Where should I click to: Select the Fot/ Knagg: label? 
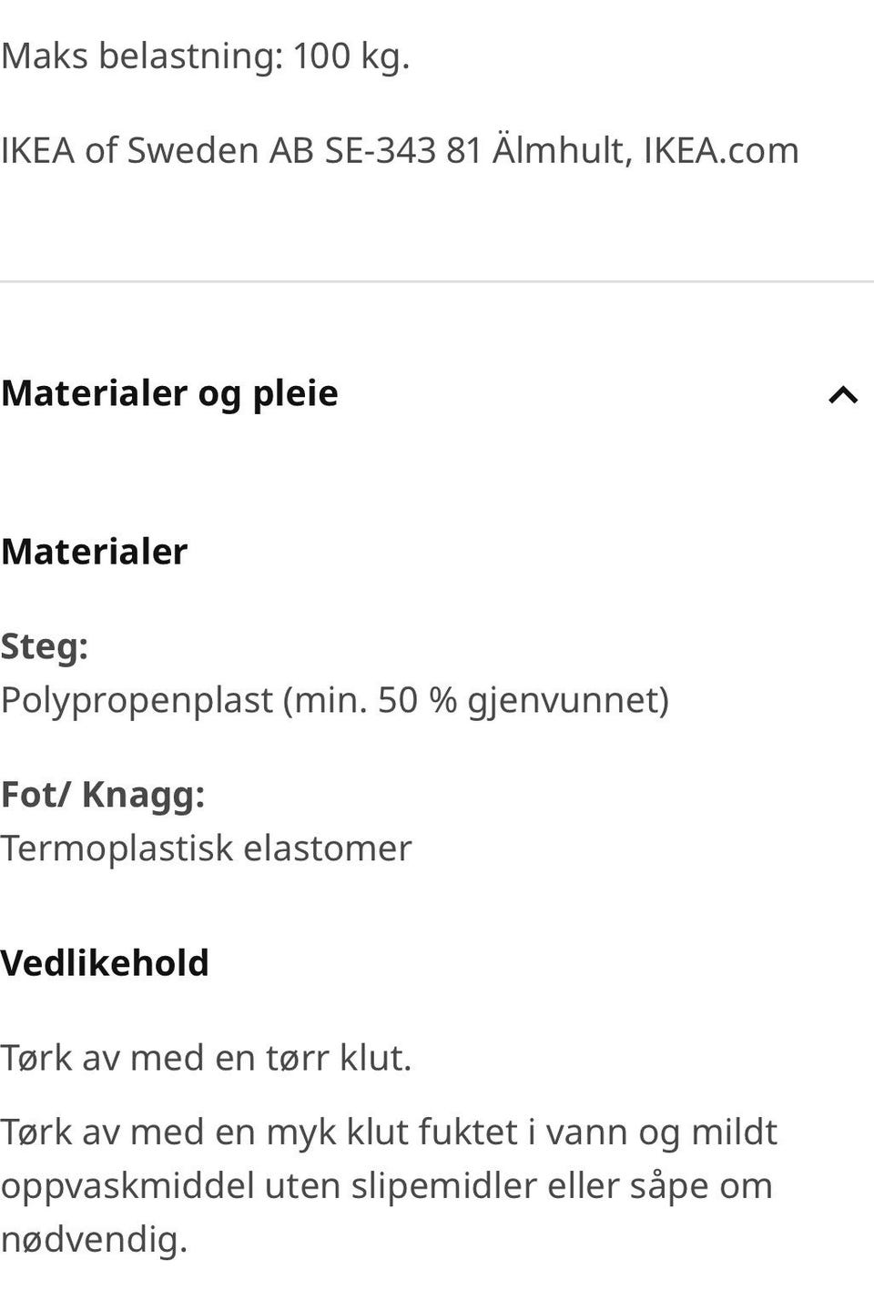102,794
